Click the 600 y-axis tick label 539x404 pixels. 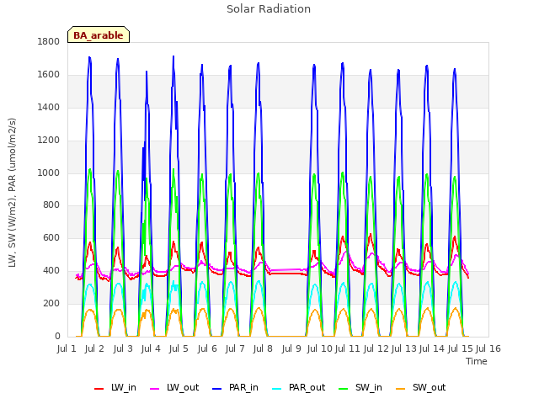51,237
